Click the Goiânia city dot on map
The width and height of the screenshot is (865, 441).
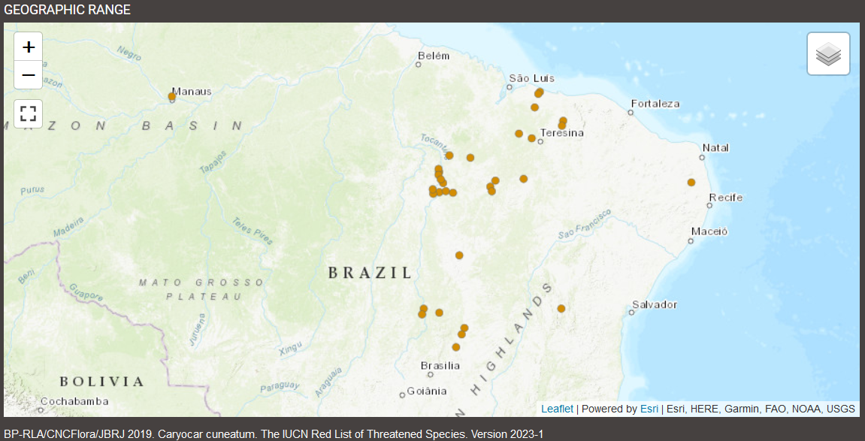402,395
